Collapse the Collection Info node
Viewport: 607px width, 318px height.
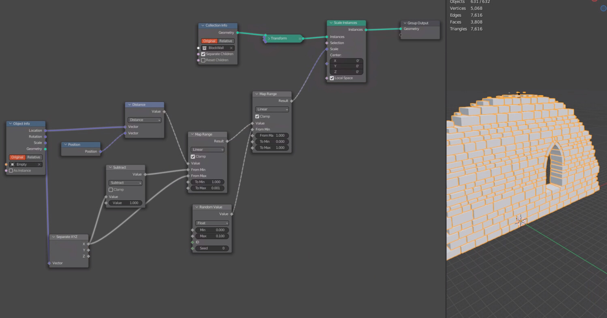[x=202, y=25]
